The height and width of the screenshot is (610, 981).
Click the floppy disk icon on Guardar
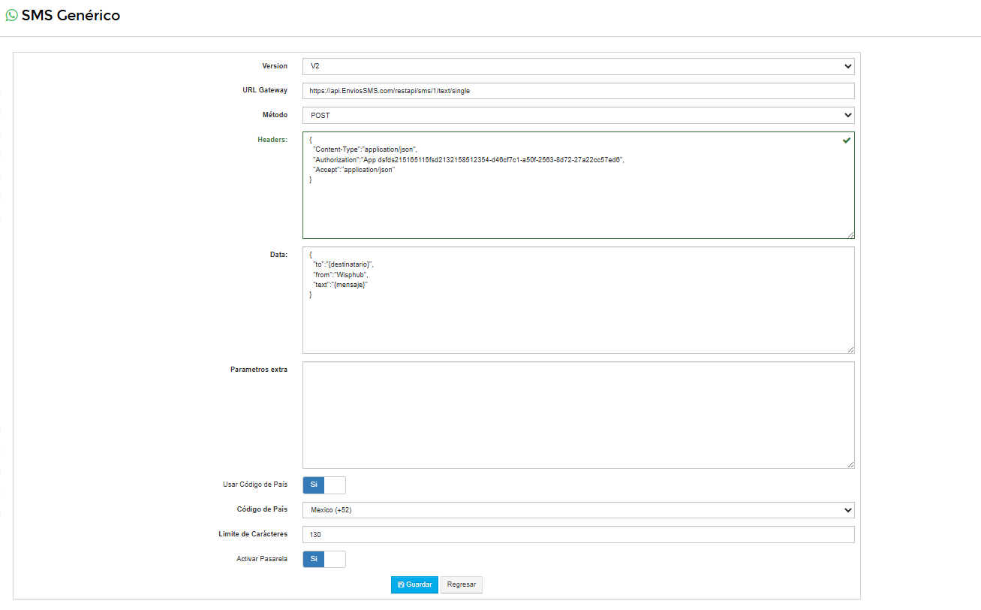coord(401,584)
